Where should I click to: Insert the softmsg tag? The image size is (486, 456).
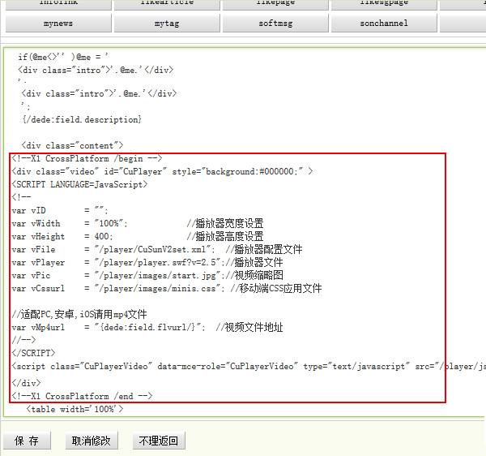[x=275, y=23]
